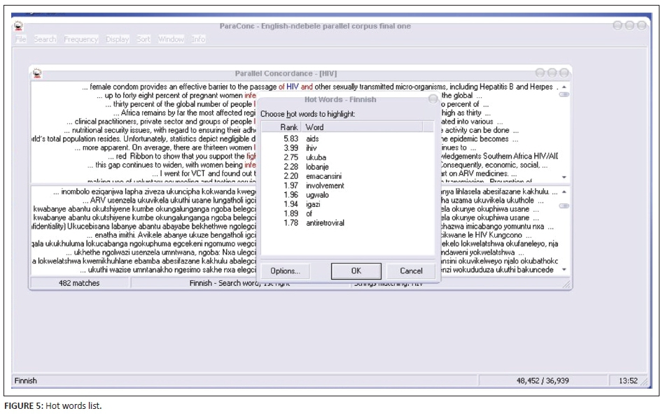
Task: Select hot word 'antiretroviral' in list
Action: pyautogui.click(x=326, y=223)
